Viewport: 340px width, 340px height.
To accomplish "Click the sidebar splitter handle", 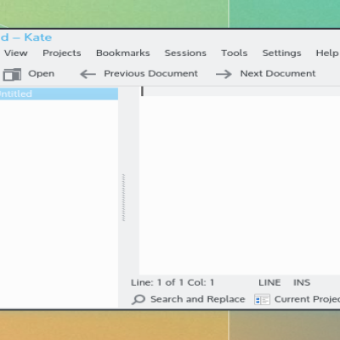I will point(123,197).
